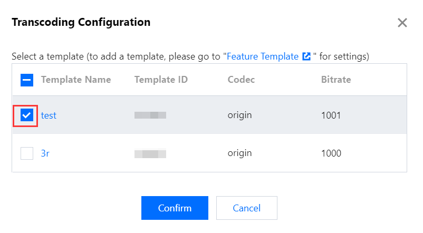Click the external link icon beside Feature Template

point(306,56)
